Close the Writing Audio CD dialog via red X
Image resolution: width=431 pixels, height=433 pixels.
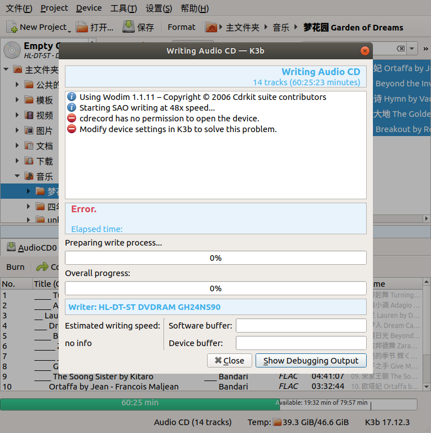(365, 51)
